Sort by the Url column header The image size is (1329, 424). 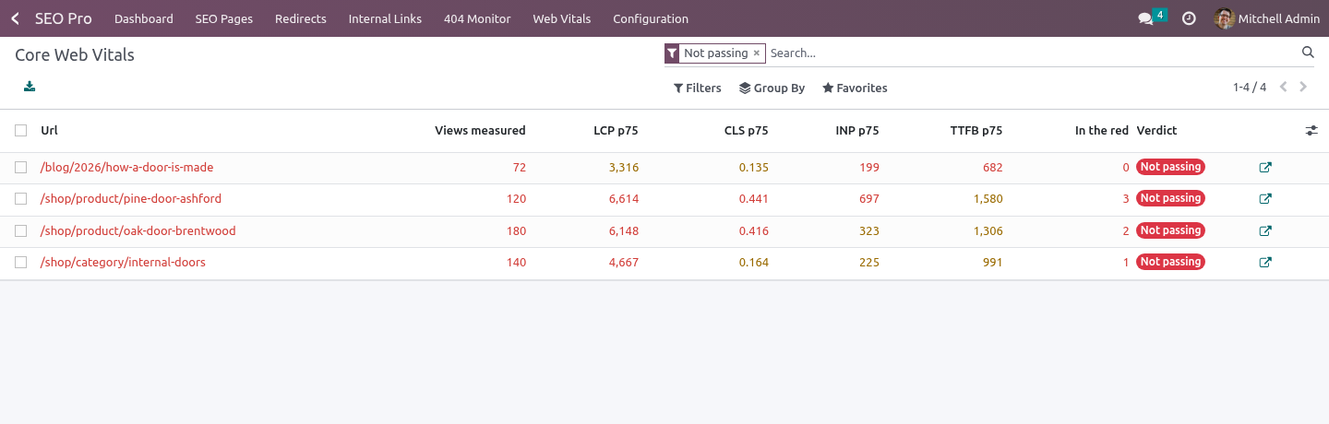pyautogui.click(x=49, y=131)
